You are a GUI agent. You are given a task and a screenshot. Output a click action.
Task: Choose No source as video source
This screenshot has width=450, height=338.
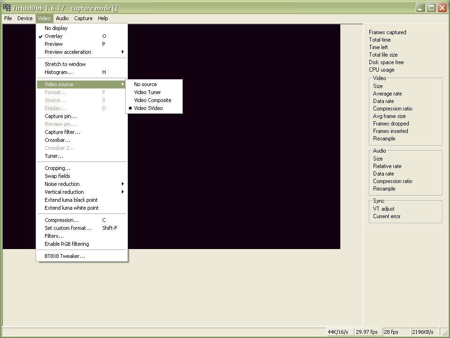coord(154,84)
